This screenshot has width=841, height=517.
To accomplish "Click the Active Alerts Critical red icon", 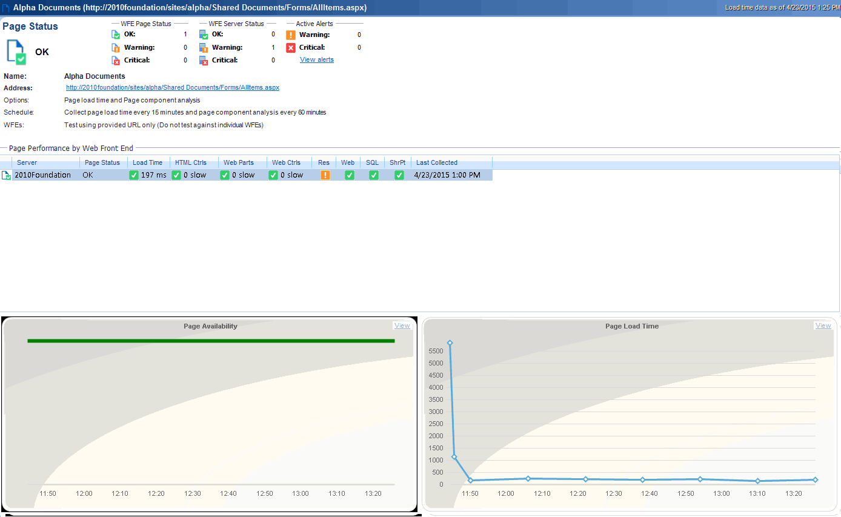I will pos(291,47).
